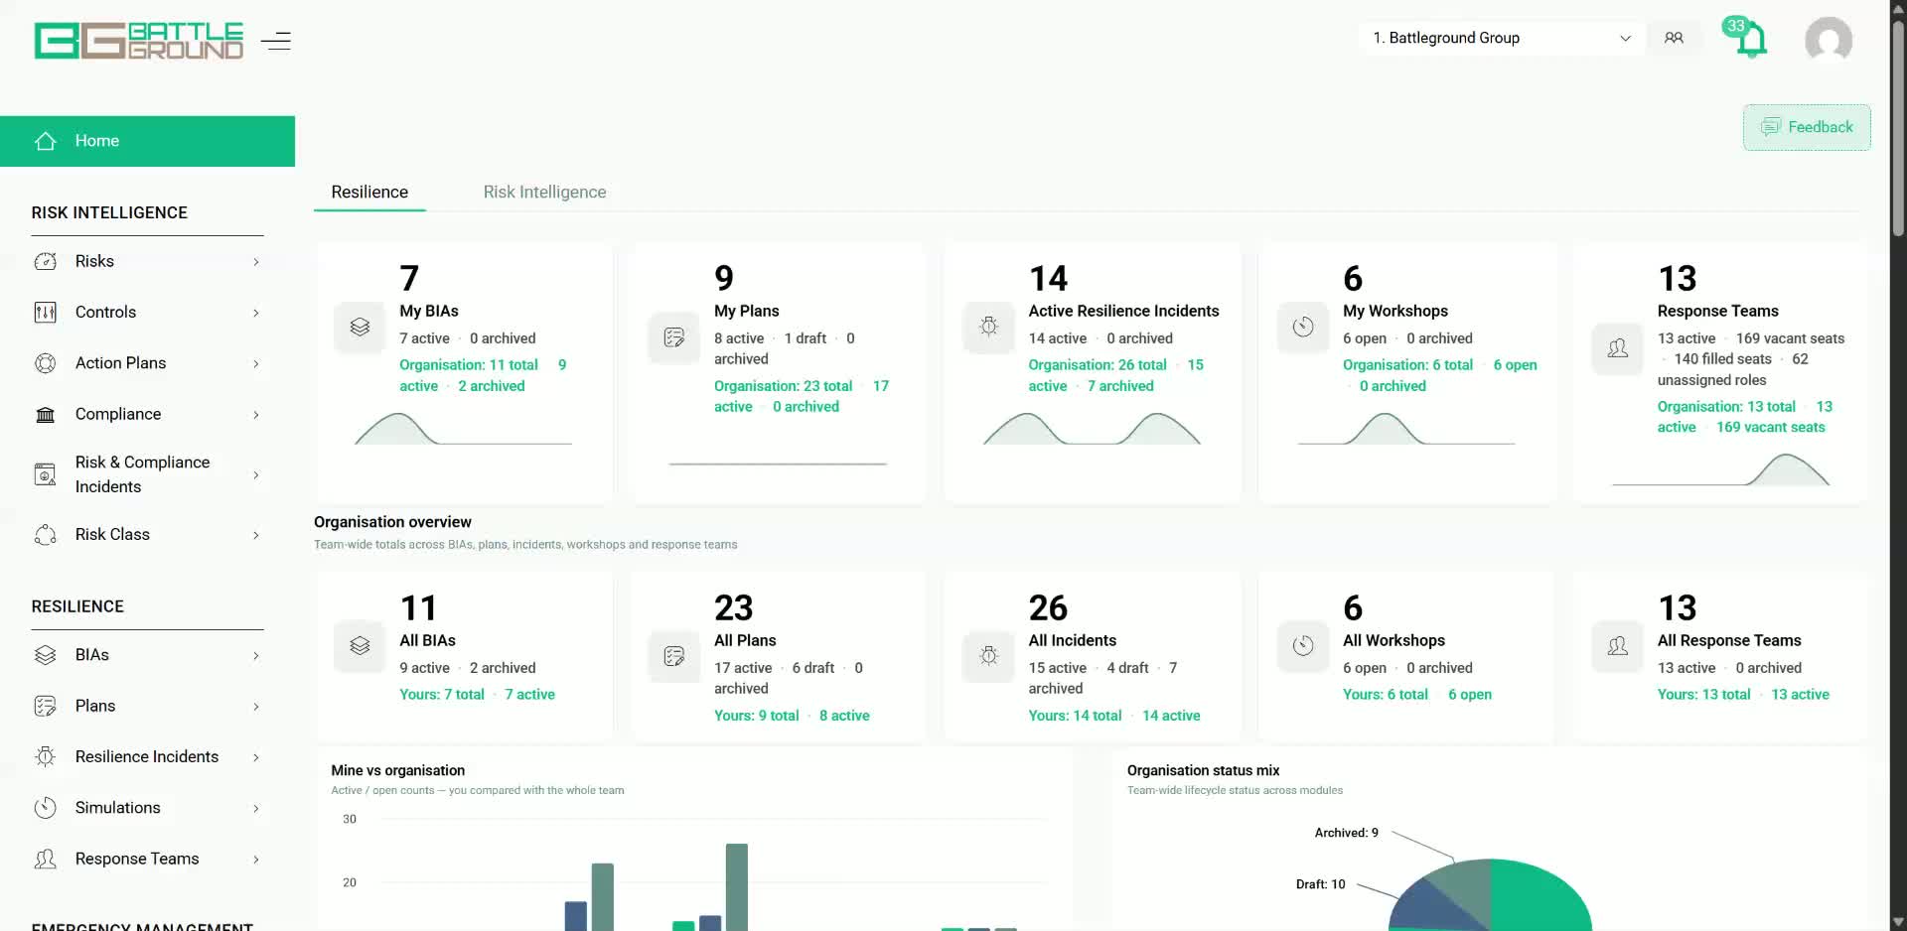The height and width of the screenshot is (931, 1907).
Task: Expand the Simulations menu chevron
Action: point(256,808)
